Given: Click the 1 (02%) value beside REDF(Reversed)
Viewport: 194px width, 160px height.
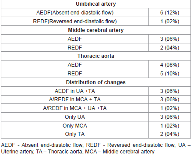Looking at the screenshot, I should click(169, 21).
